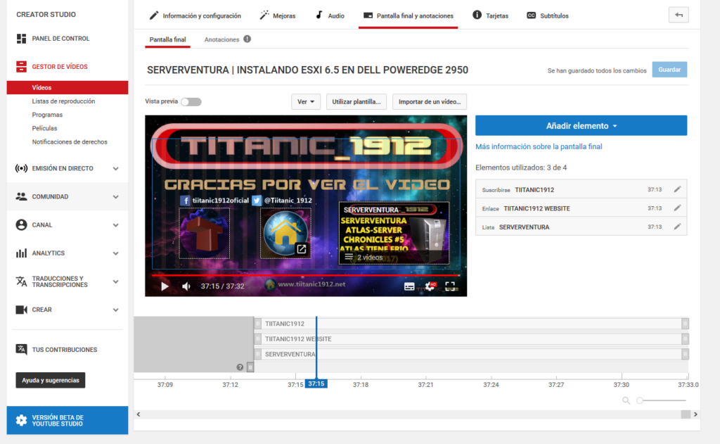Viewport: 720px width, 444px height.
Task: Expand Traducciones y transcripciones chevron
Action: 116,281
